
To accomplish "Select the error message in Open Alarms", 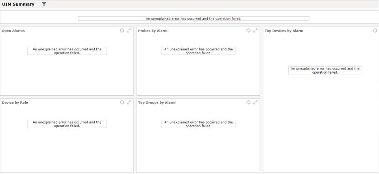I will tap(67, 51).
